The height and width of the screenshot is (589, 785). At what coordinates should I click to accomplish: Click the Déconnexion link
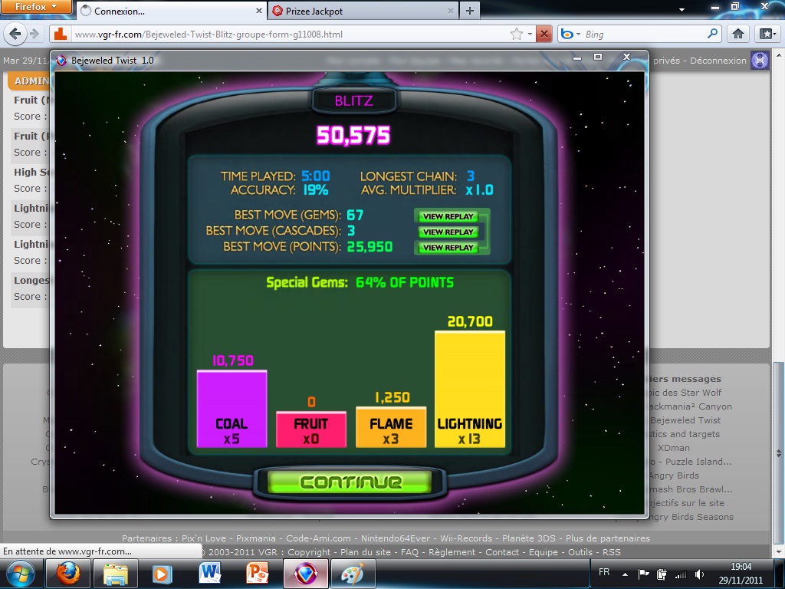pyautogui.click(x=718, y=61)
